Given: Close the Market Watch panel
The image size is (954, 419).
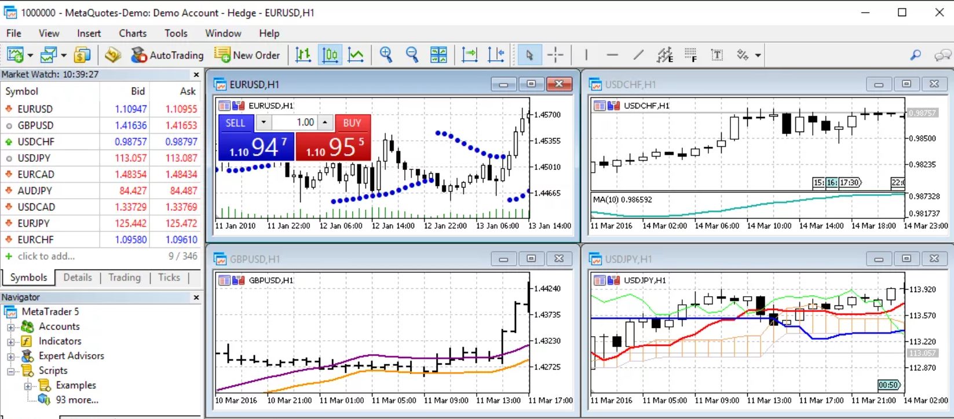Looking at the screenshot, I should click(x=196, y=74).
